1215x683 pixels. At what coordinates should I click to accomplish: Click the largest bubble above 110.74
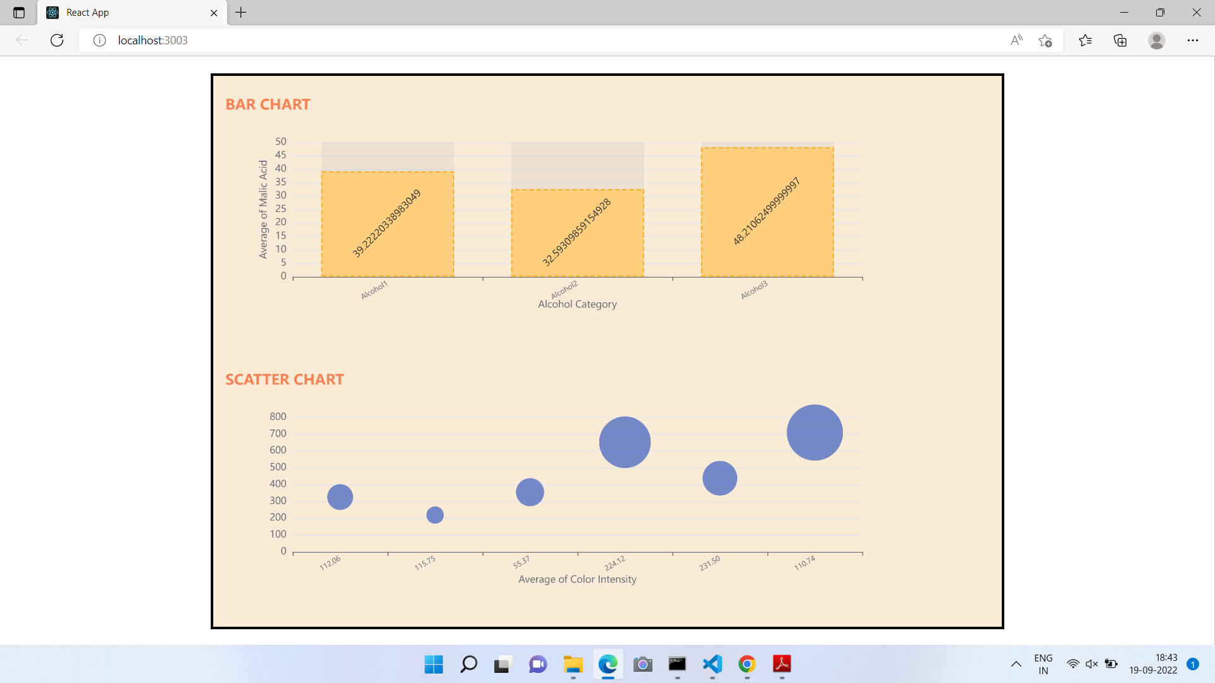(x=814, y=433)
